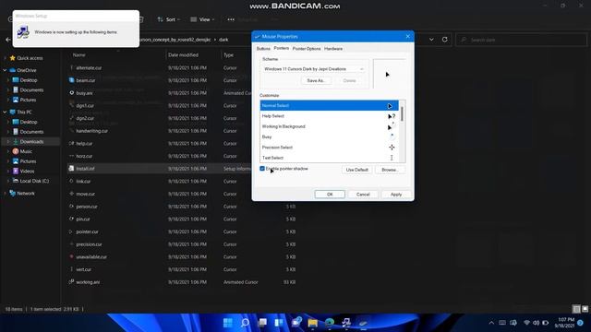Open Videos folder in sidebar
This screenshot has height=332, width=591.
click(x=27, y=171)
